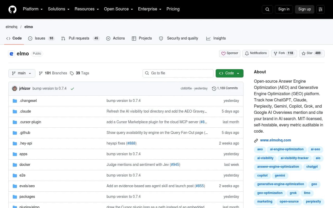Click the elmohq owner link

click(11, 27)
